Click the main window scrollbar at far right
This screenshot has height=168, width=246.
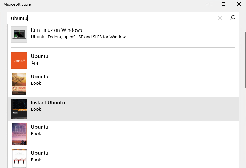(245, 60)
